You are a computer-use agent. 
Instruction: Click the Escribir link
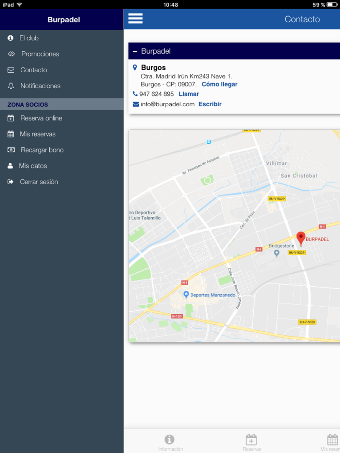pos(210,104)
